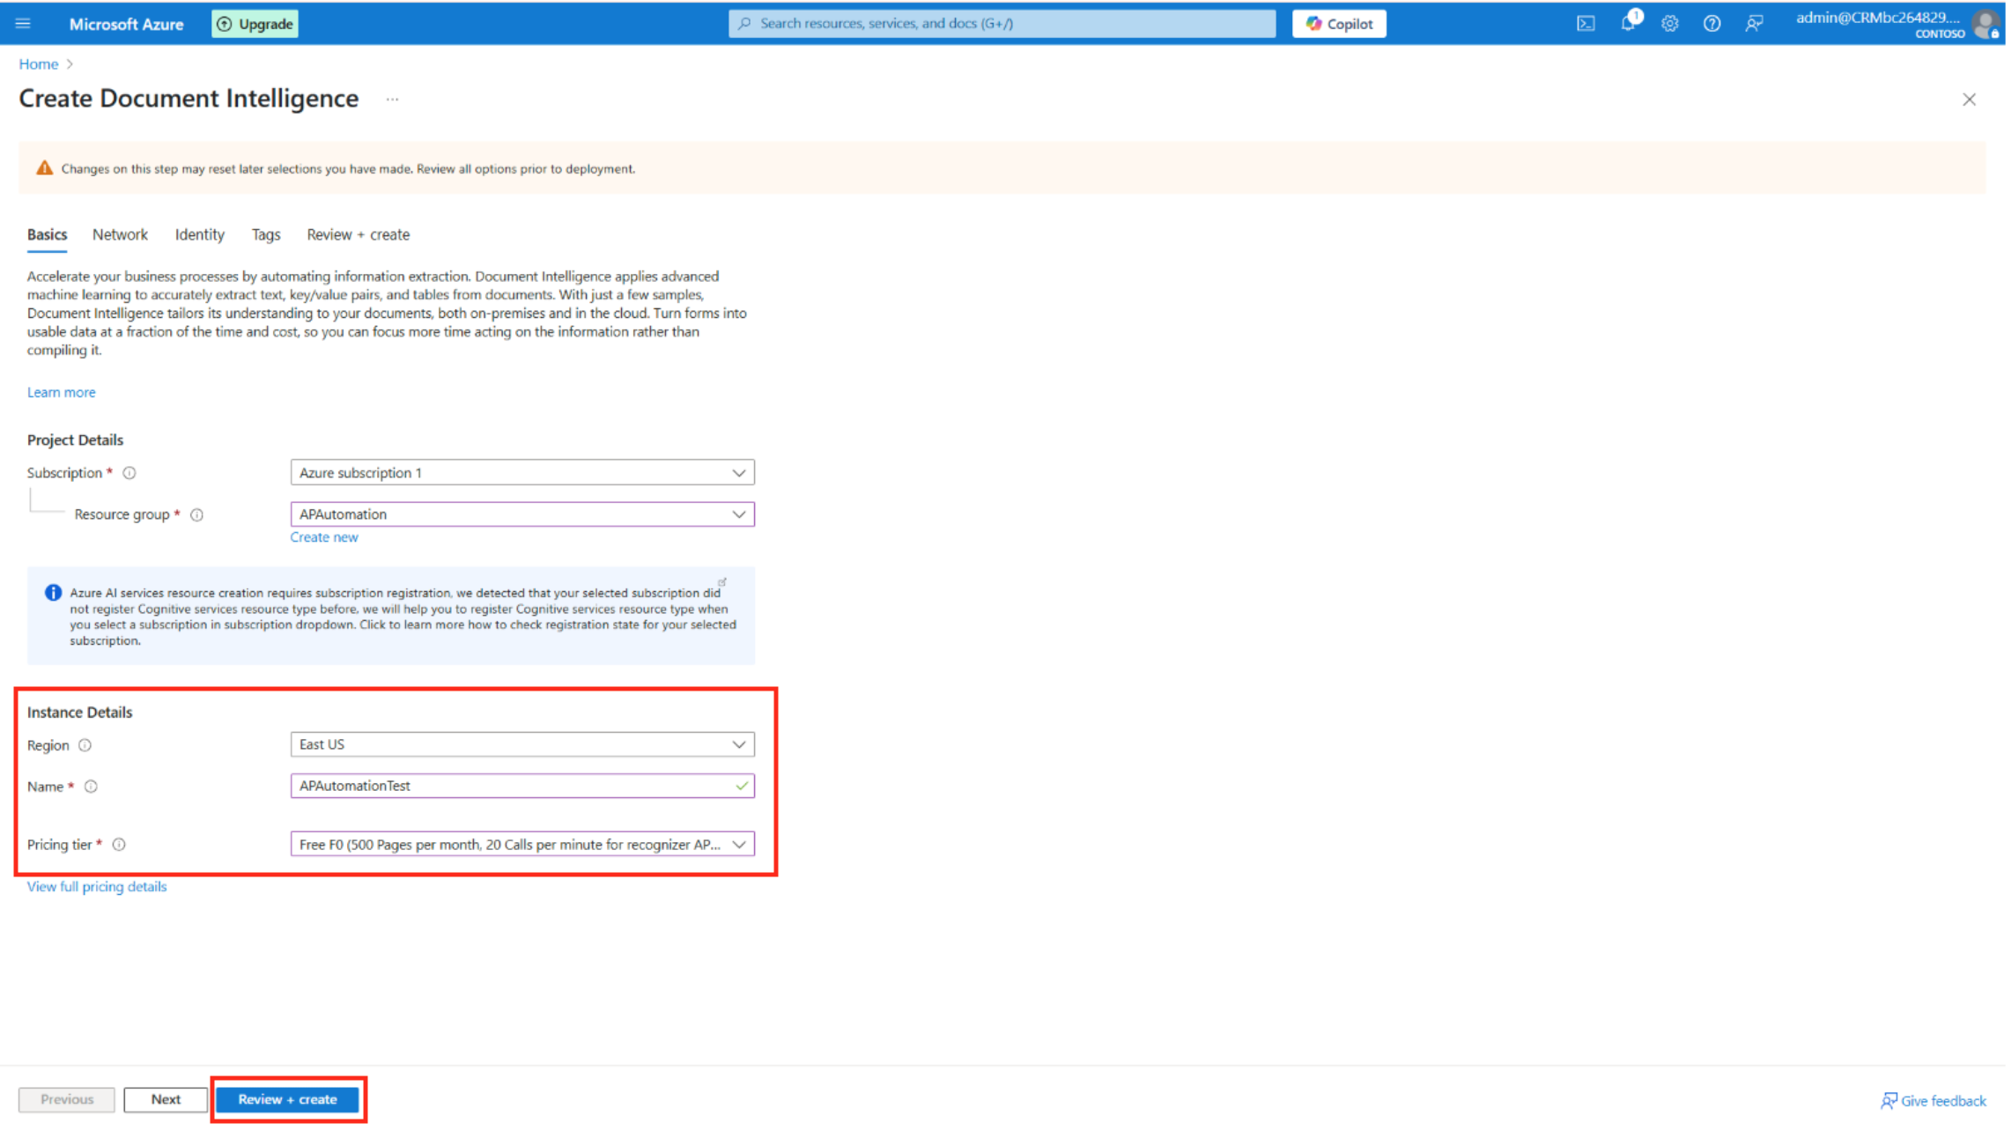2012x1138 pixels.
Task: Click the info icon beside Region
Action: tap(85, 745)
